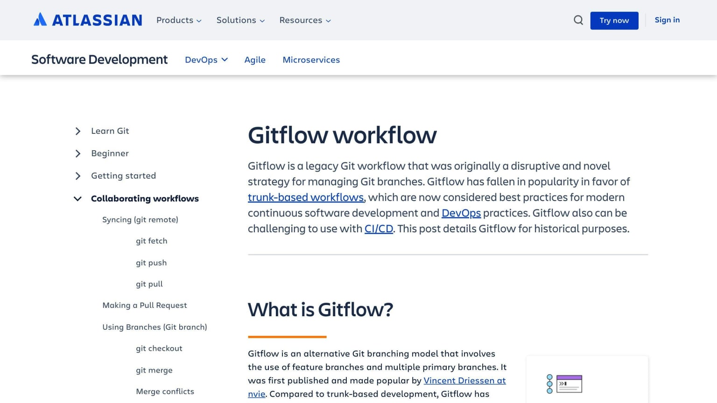
Task: Open Syncing (git remote) sidebar item
Action: [140, 220]
